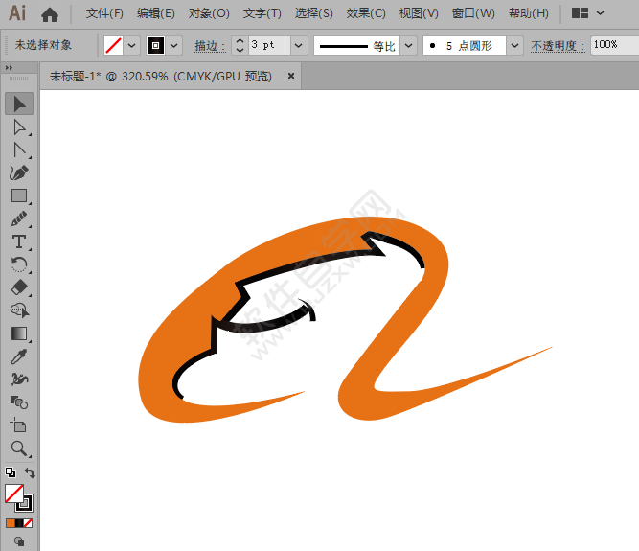Expand the toolbar with double-arrow

click(x=9, y=68)
